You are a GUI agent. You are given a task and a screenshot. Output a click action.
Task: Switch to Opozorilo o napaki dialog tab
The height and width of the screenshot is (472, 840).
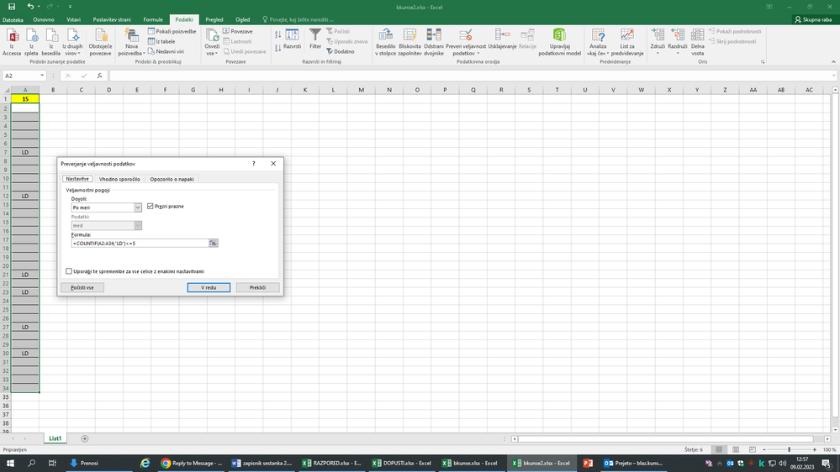coord(172,179)
